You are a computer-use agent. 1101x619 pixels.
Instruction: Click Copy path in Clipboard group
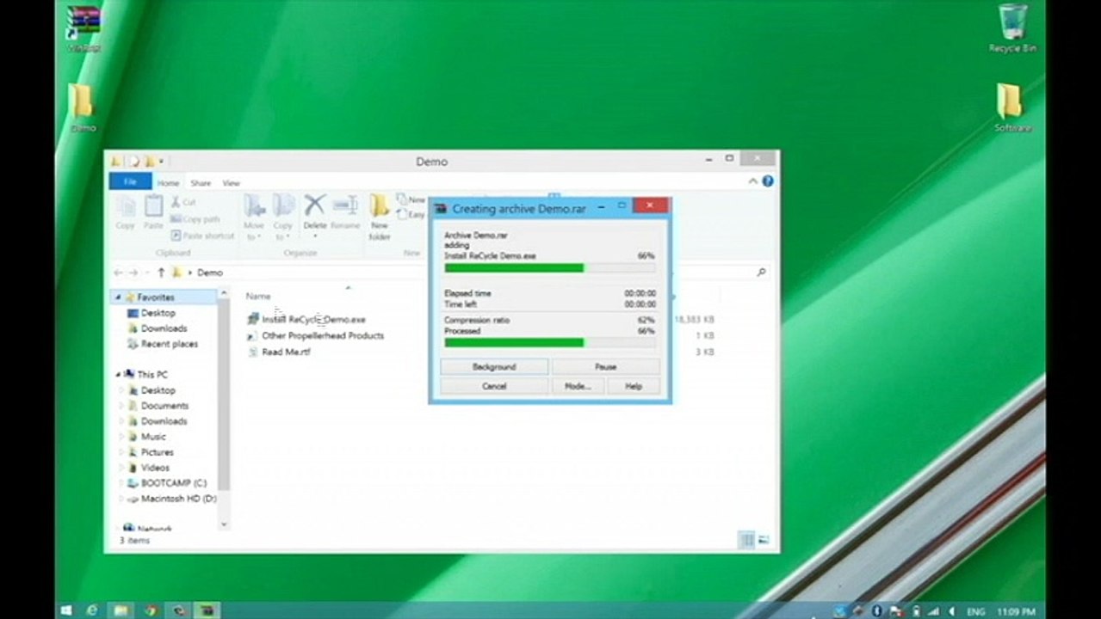click(195, 218)
